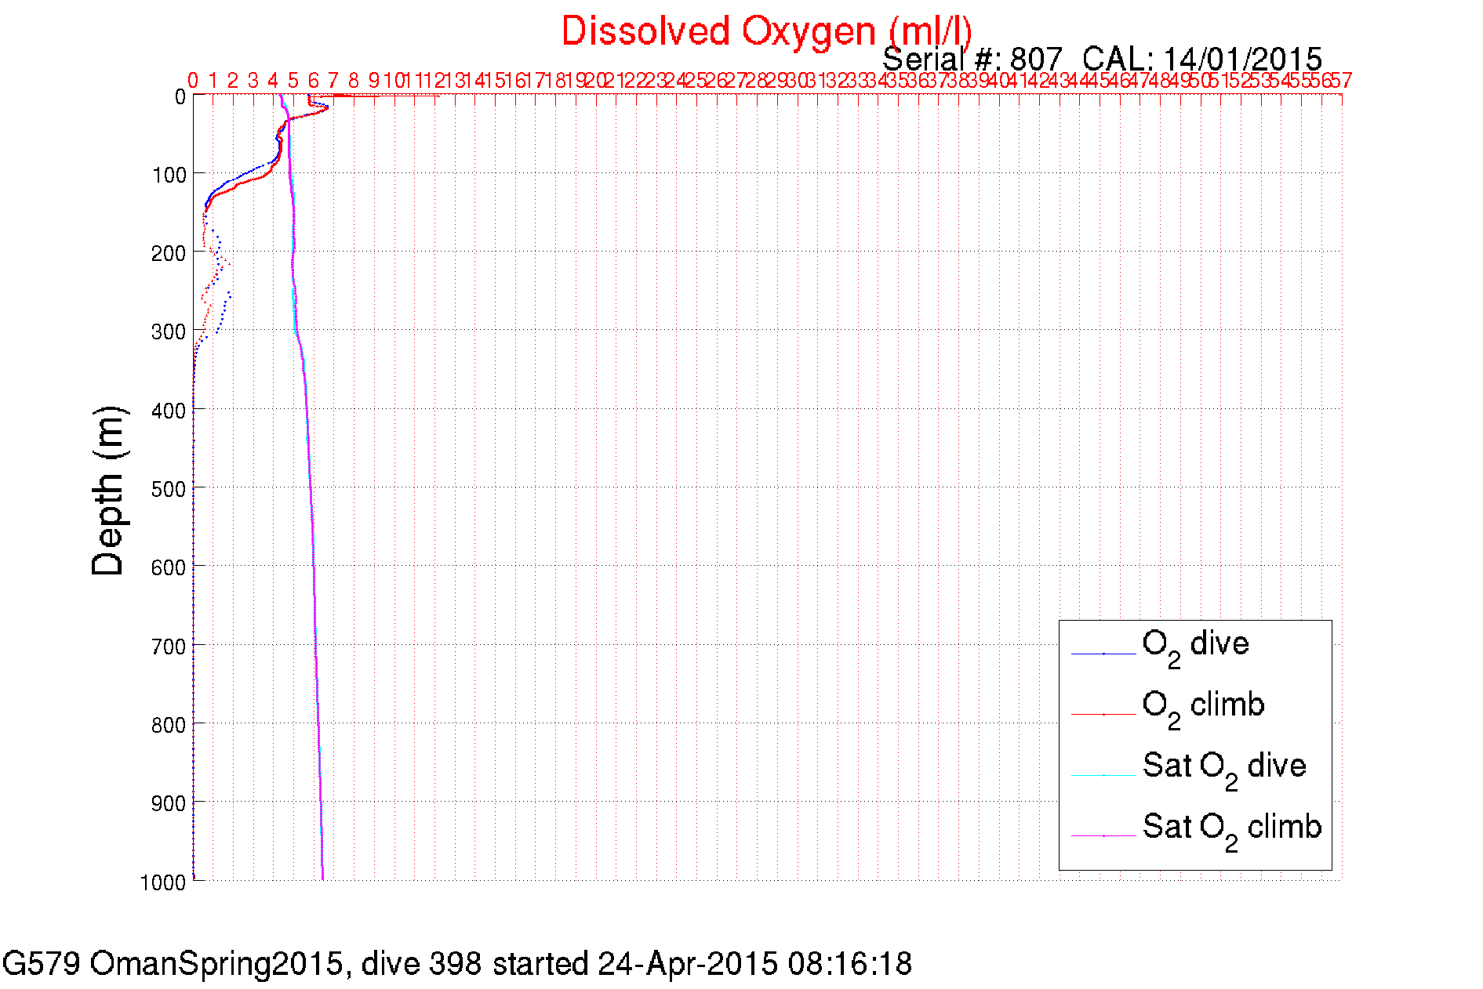This screenshot has width=1483, height=989.
Task: Click the depth tick label "900"
Action: [x=169, y=804]
